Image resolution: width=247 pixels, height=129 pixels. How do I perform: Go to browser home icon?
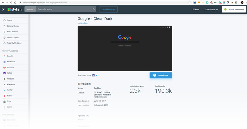(15, 2)
